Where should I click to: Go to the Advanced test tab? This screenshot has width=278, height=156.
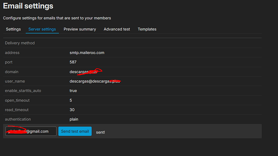[x=117, y=29]
